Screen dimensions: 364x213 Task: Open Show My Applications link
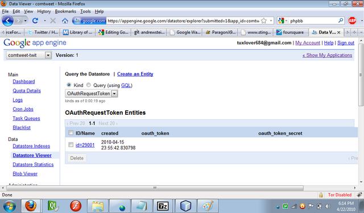click(x=328, y=55)
